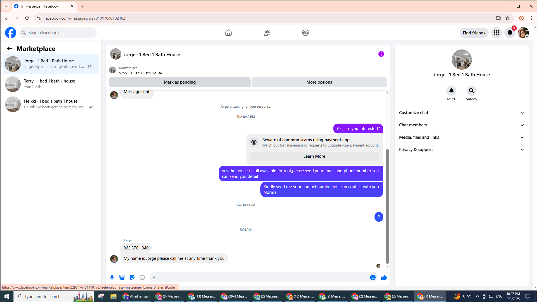This screenshot has width=537, height=302.
Task: Open the Facebook menu grid icon
Action: tap(496, 33)
